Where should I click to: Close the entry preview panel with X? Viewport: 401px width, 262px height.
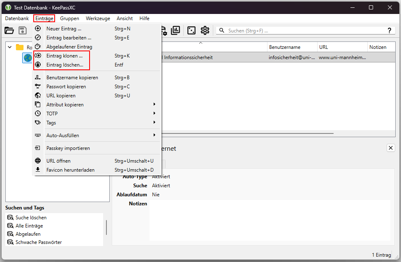pyautogui.click(x=390, y=148)
